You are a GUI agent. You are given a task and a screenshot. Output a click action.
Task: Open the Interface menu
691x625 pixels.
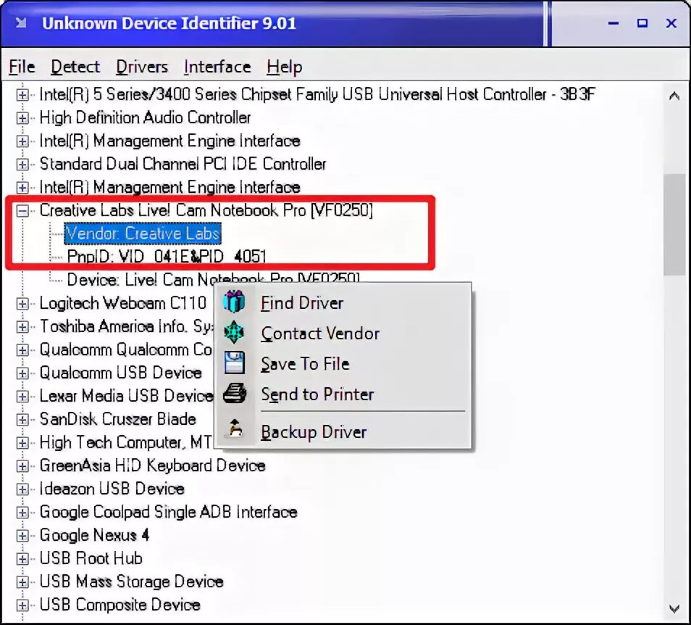pyautogui.click(x=217, y=67)
